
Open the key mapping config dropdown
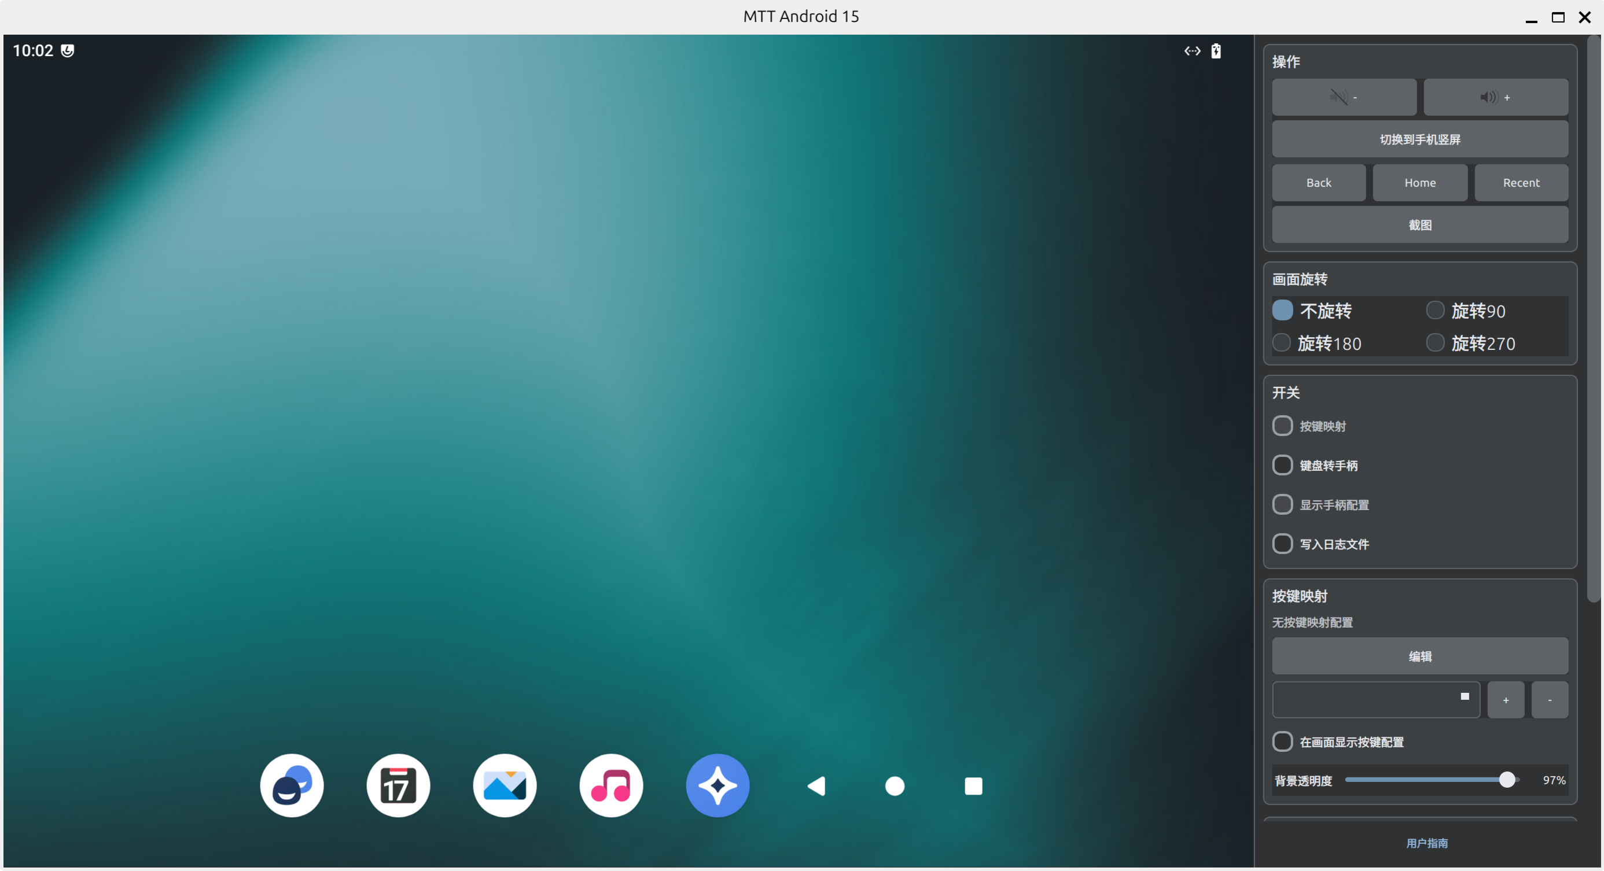[1375, 699]
